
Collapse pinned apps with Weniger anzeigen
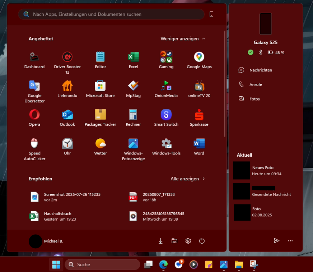click(x=183, y=38)
